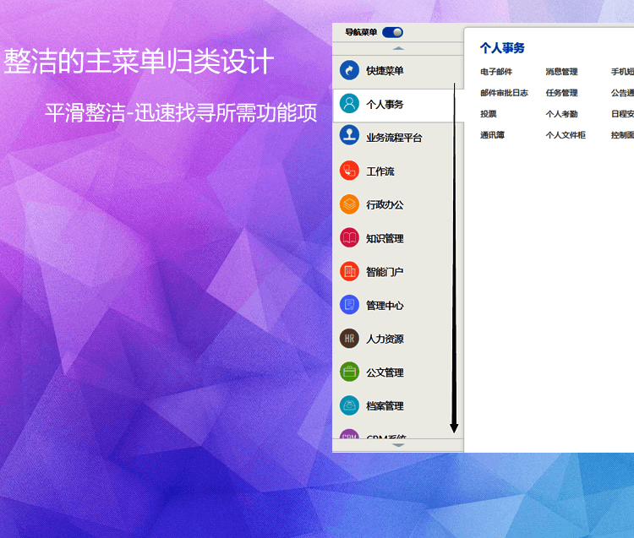The image size is (634, 538).
Task: Select 管理中心 menu item label
Action: tap(385, 306)
